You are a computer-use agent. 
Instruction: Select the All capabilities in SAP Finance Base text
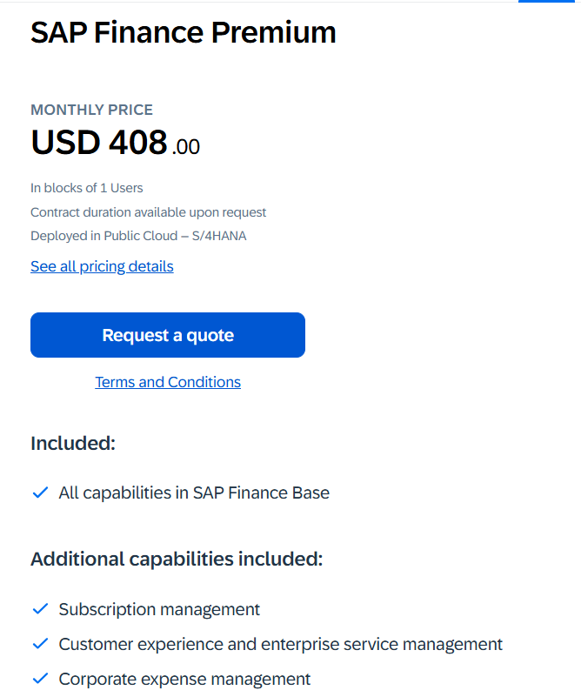194,493
